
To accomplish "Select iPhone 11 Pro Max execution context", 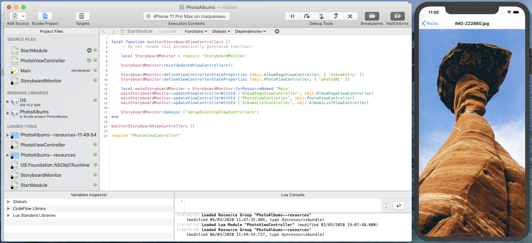I will (187, 16).
